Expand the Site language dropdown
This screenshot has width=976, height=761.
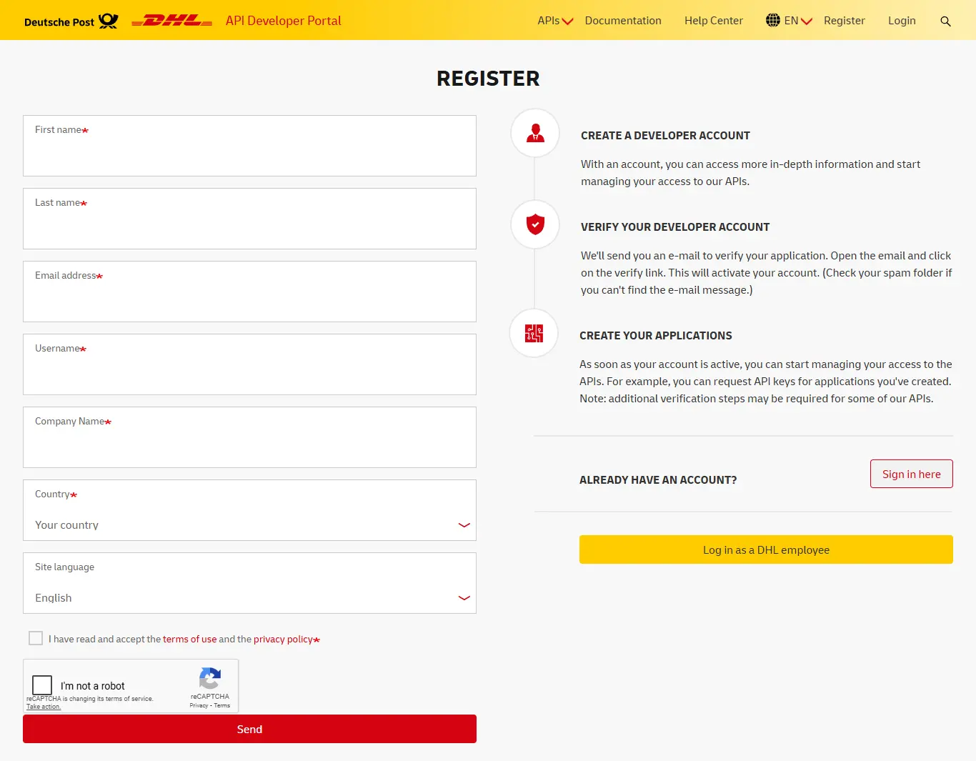[249, 583]
